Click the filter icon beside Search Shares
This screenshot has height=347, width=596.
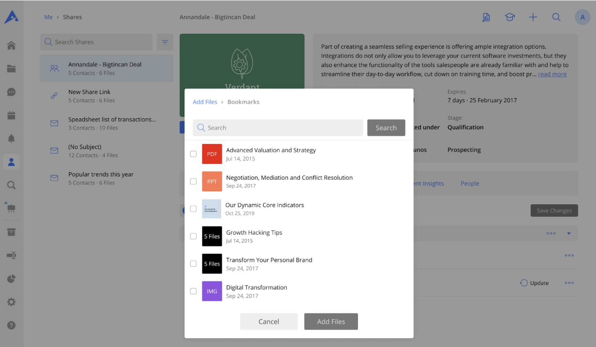coord(165,42)
